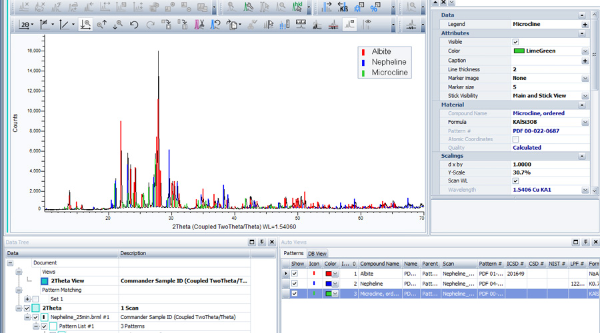Image resolution: width=600 pixels, height=333 pixels.
Task: Uncheck Show for the Albite pattern row
Action: point(295,274)
